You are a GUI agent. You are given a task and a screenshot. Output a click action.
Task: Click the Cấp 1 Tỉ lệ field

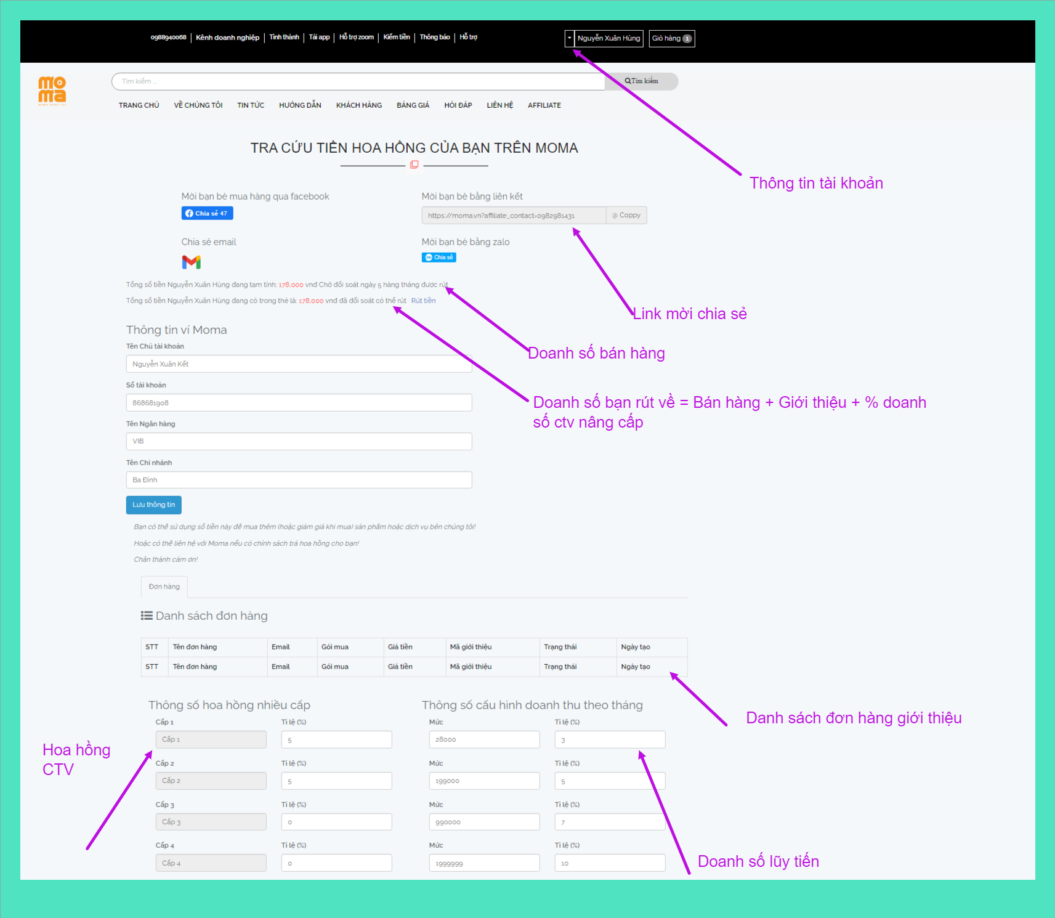pos(336,740)
